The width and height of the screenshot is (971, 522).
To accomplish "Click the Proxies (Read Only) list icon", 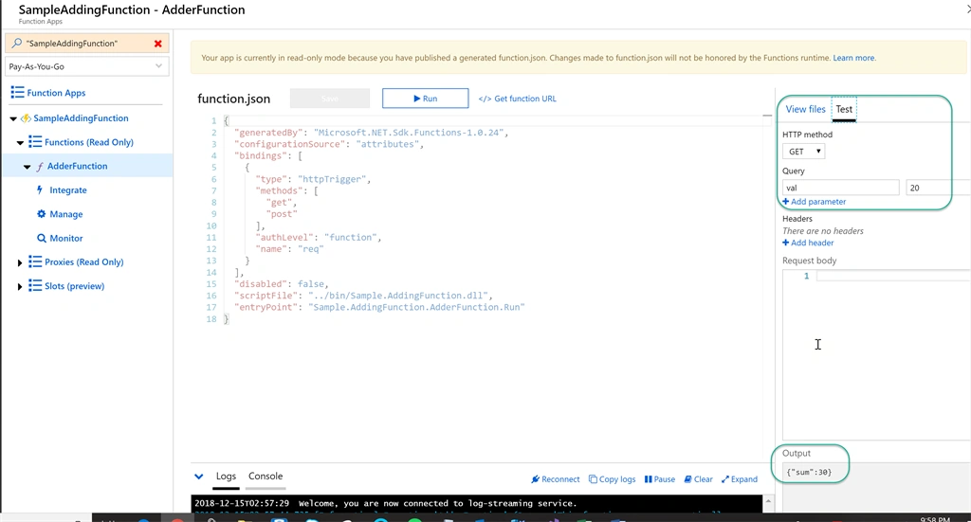I will [x=35, y=261].
